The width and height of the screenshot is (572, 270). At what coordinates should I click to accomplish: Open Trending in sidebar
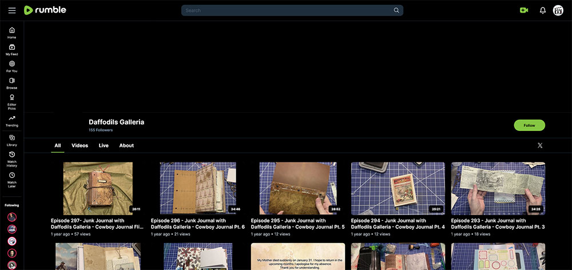click(11, 121)
